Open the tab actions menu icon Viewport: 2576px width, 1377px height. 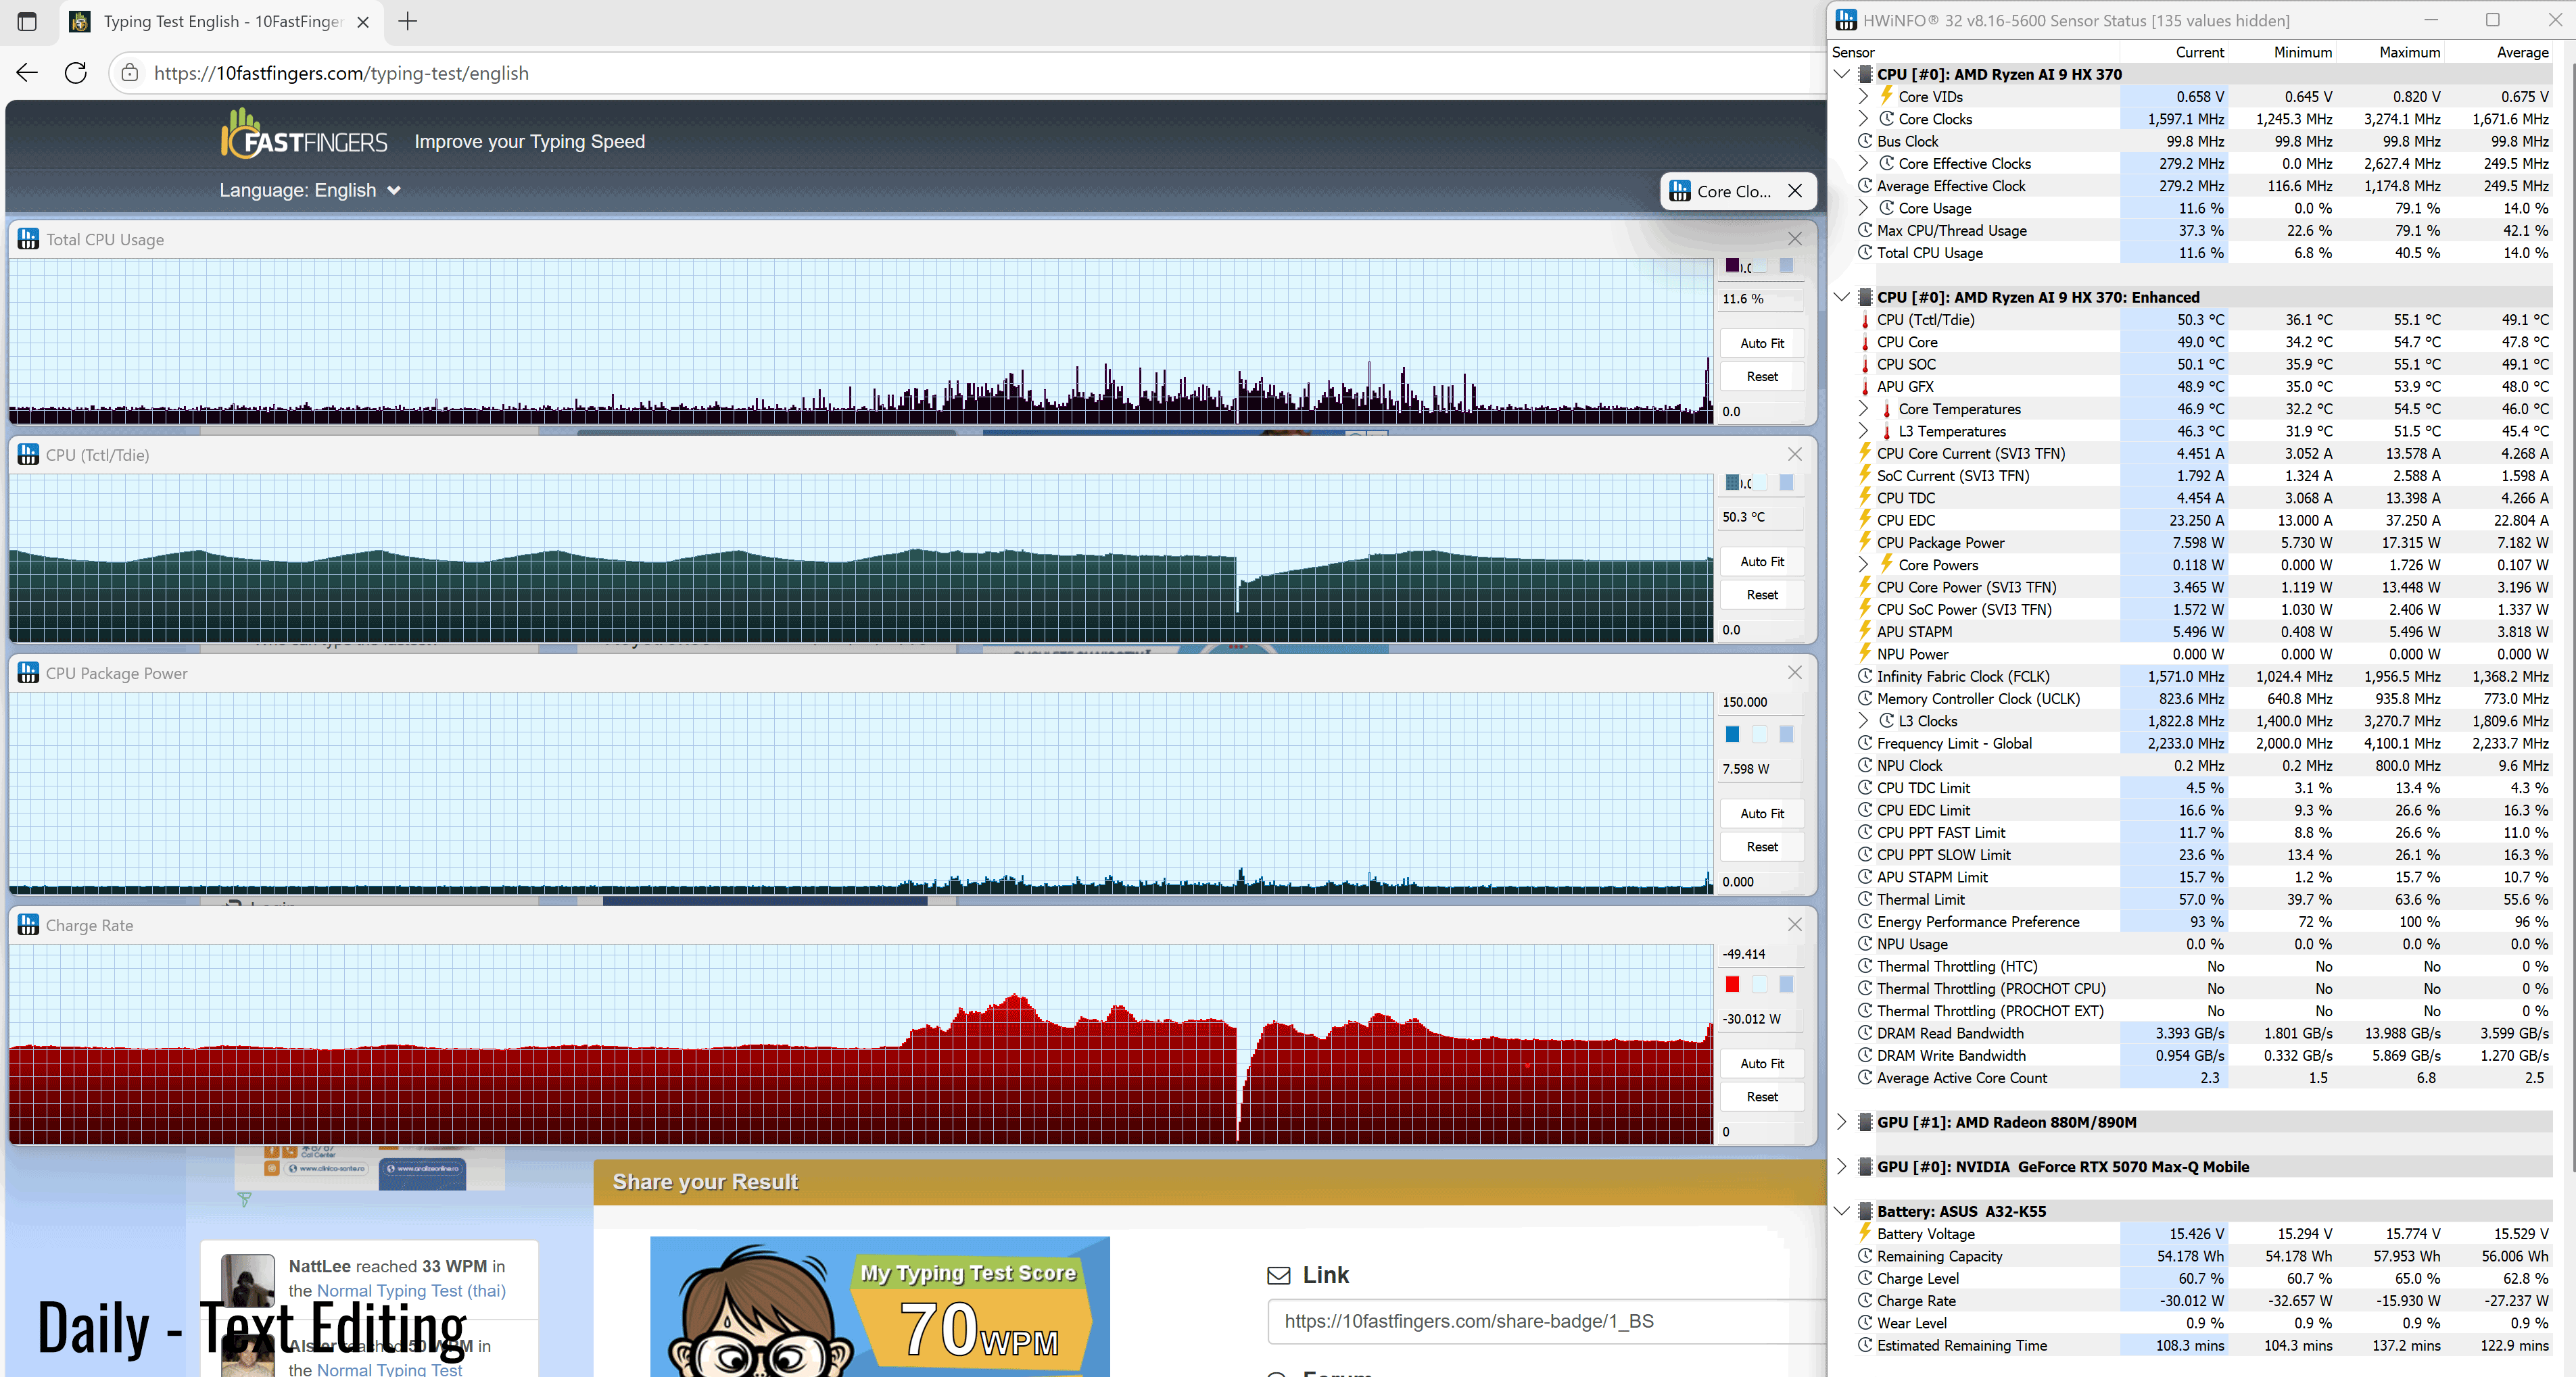(27, 21)
